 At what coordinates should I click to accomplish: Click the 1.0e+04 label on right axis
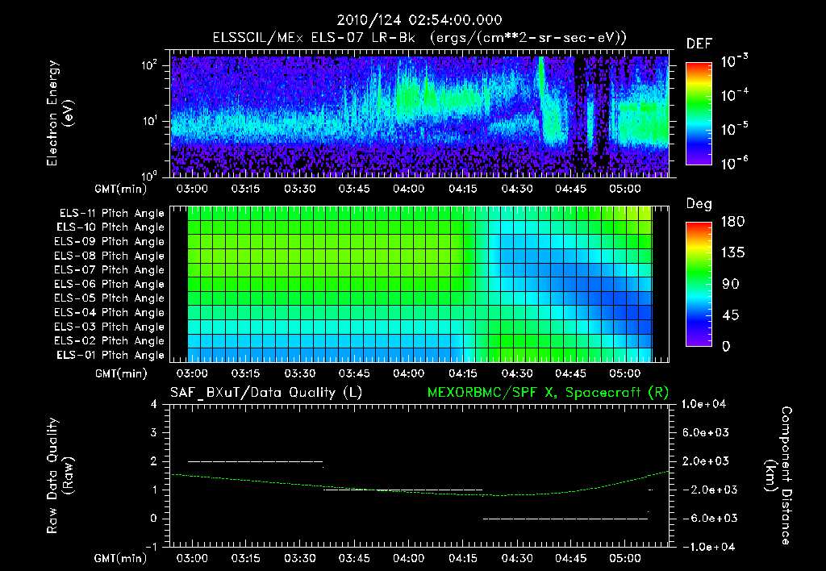point(703,405)
